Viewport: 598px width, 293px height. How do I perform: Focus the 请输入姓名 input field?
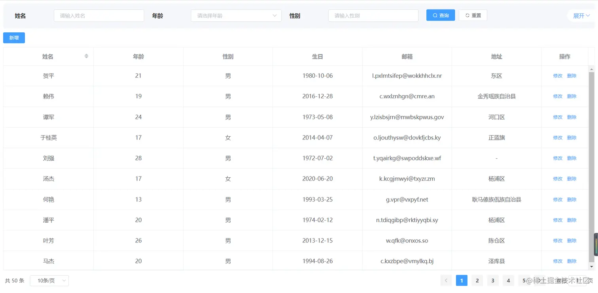click(x=99, y=16)
